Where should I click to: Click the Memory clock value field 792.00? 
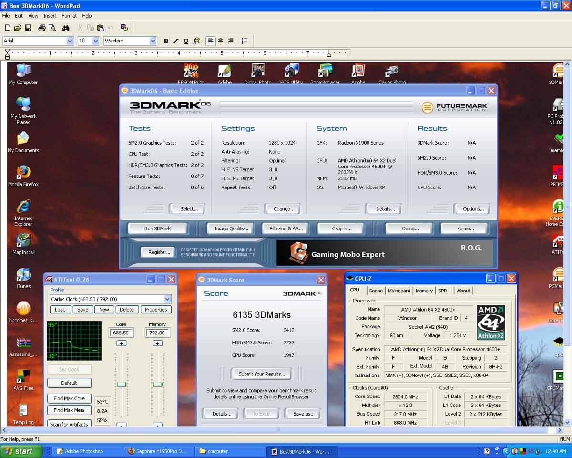click(x=157, y=333)
